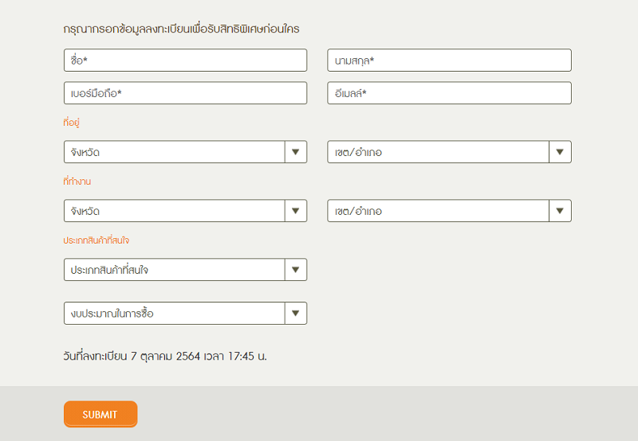The width and height of the screenshot is (638, 441).
Task: Open the เขต/อำเภอ dropdown under ที่ทำงาน
Action: (449, 211)
